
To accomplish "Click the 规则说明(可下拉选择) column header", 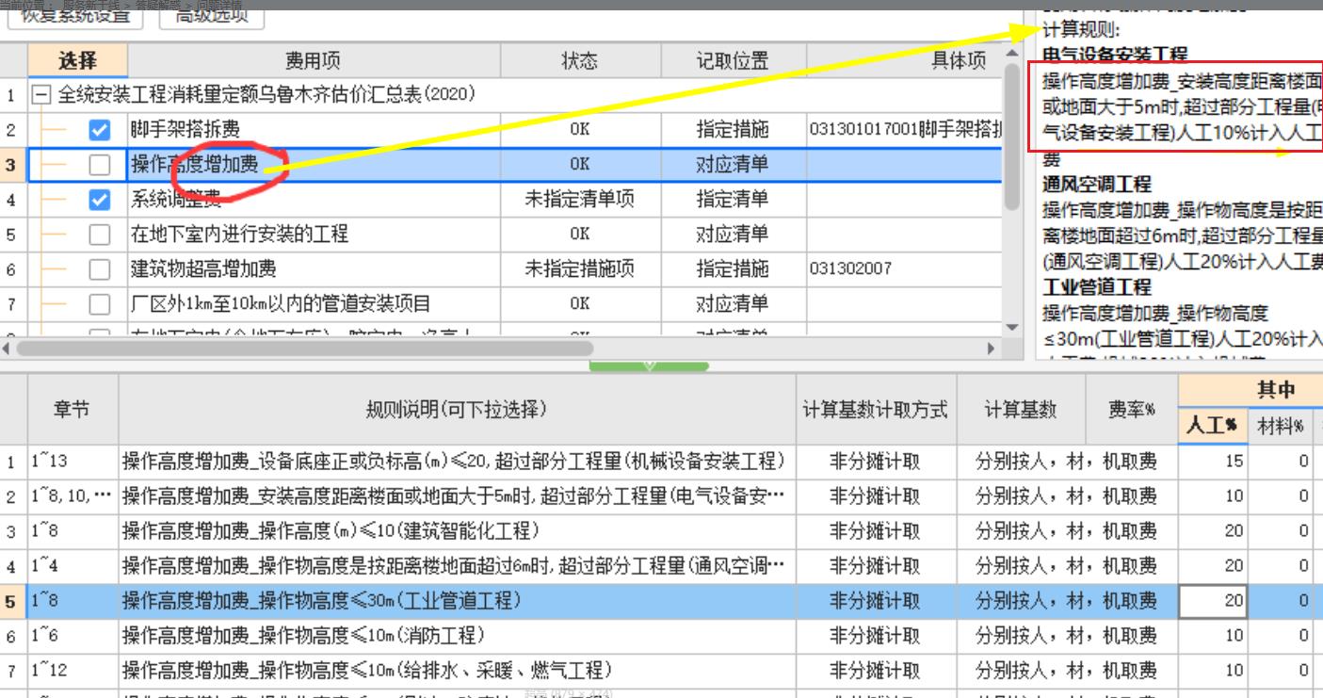I will [x=457, y=409].
